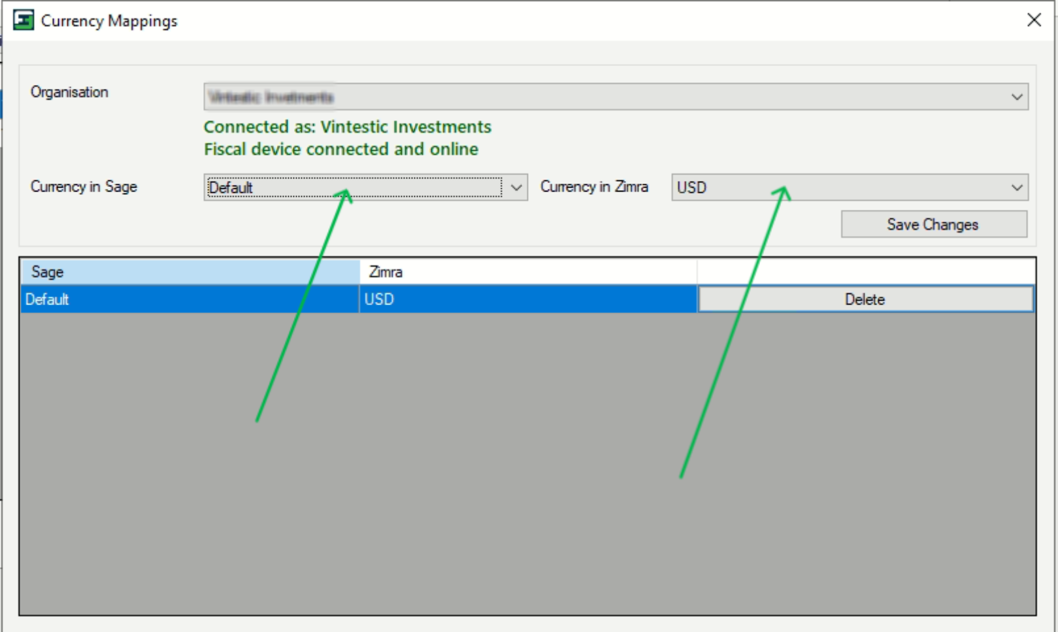The height and width of the screenshot is (632, 1058).
Task: Click the 'Currency in Sage' label
Action: tap(84, 187)
